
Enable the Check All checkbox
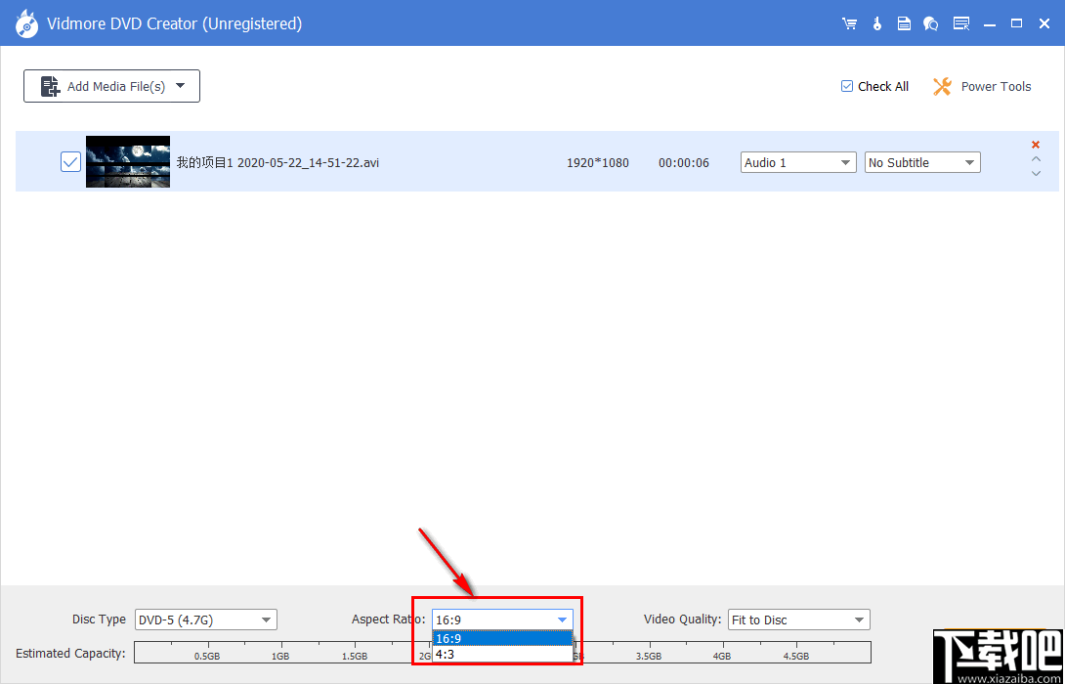846,86
